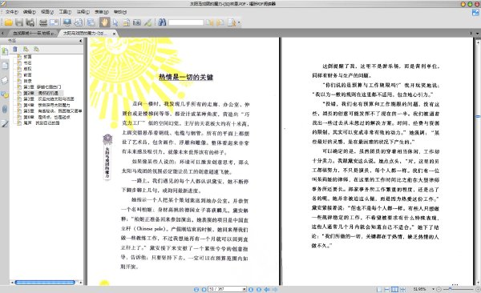481x293 pixels.
Task: Click the monitor full-screen icon in the toolbar
Action: pos(67,22)
